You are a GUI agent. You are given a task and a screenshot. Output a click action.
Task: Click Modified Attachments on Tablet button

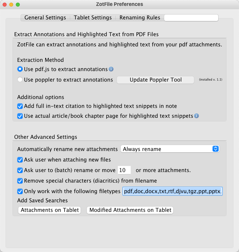(130, 210)
